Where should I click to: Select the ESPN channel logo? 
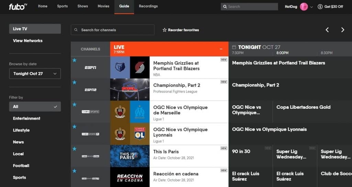(90, 67)
